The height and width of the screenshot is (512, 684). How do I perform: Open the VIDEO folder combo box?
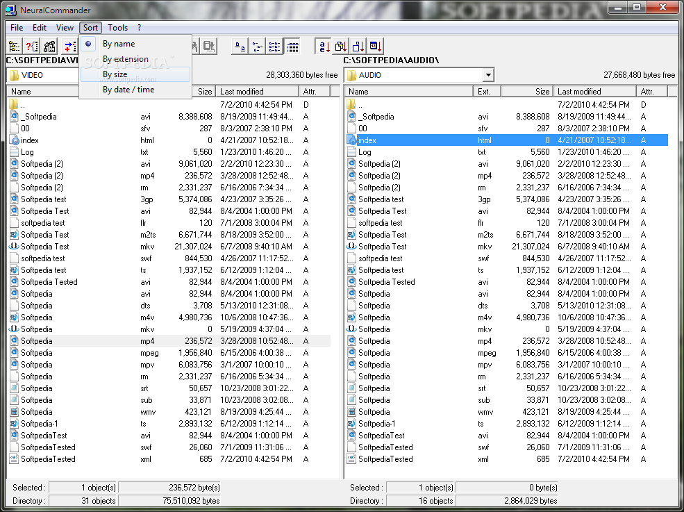(x=44, y=75)
